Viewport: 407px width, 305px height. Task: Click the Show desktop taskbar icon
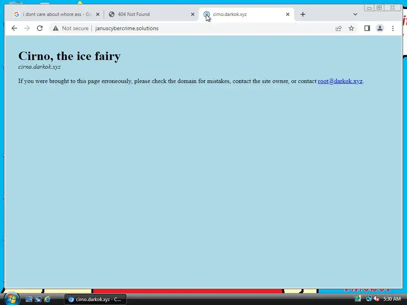pyautogui.click(x=29, y=299)
